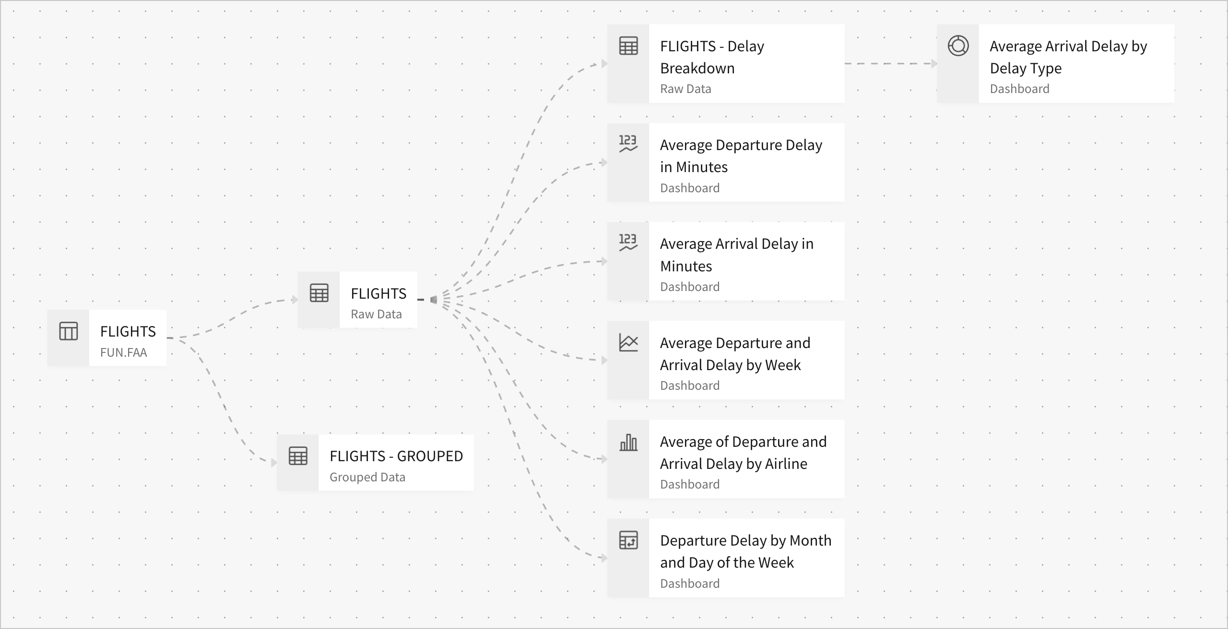
Task: Click the FLIGHTS Raw Data table icon
Action: 319,293
